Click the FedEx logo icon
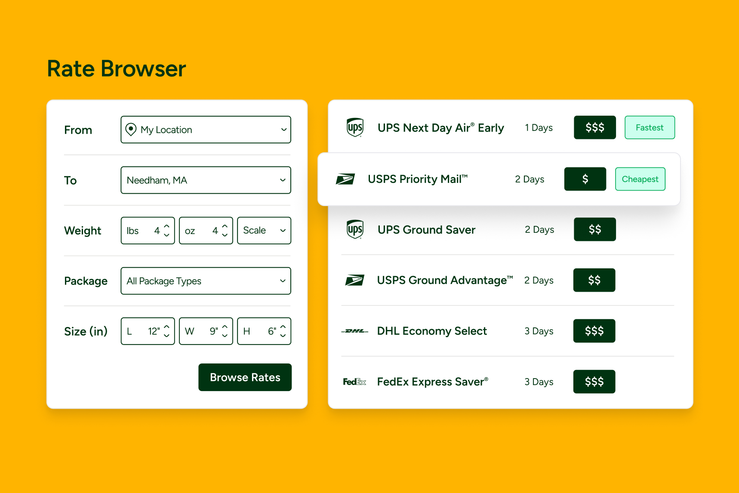The width and height of the screenshot is (739, 493). pos(354,382)
